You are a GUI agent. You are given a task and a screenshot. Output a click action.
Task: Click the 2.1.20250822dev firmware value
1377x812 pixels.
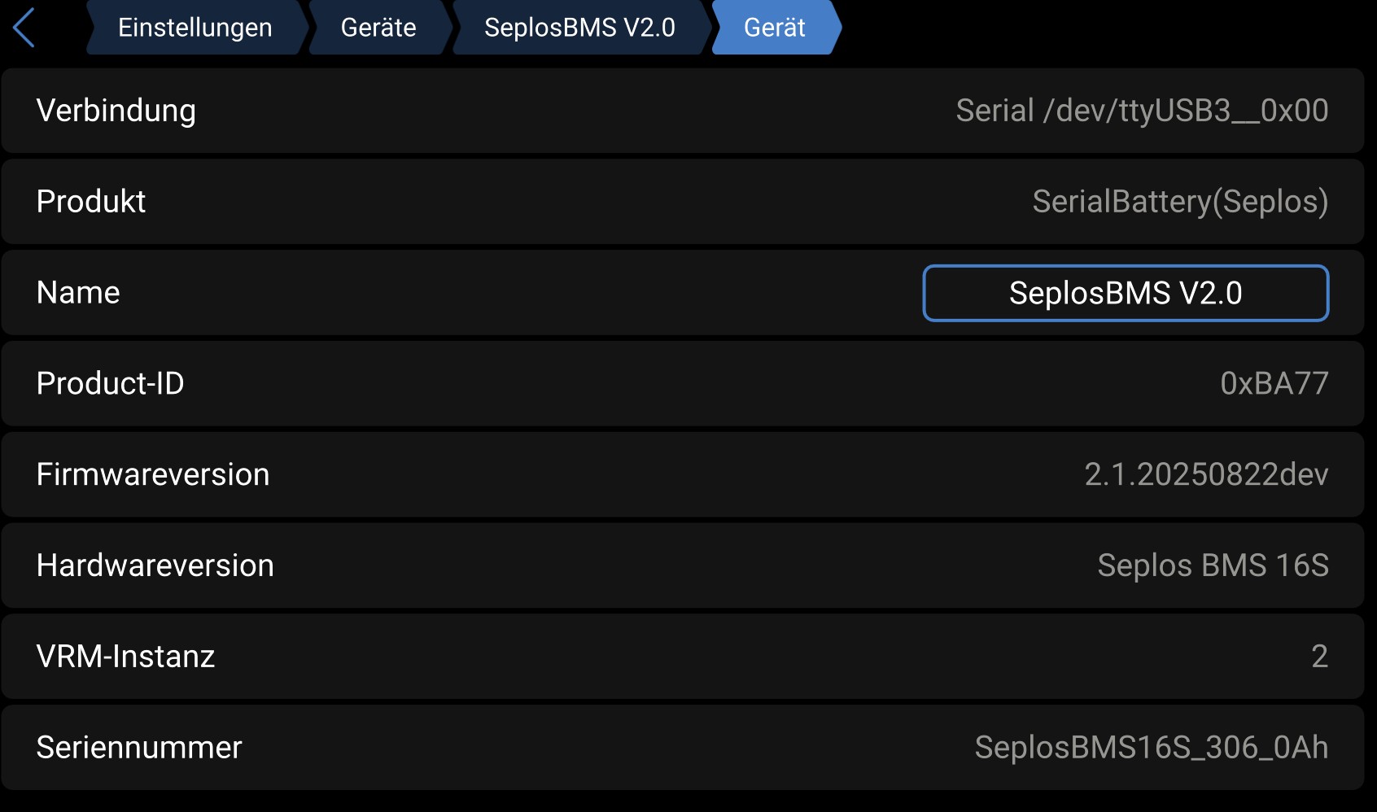(x=1206, y=474)
